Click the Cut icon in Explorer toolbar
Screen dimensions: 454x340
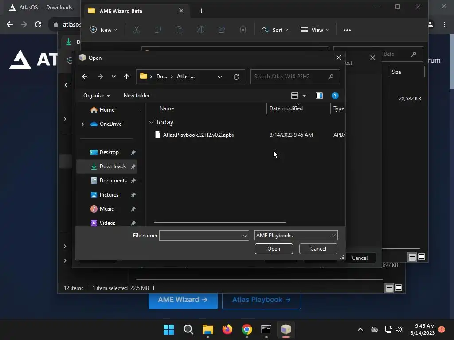137,30
